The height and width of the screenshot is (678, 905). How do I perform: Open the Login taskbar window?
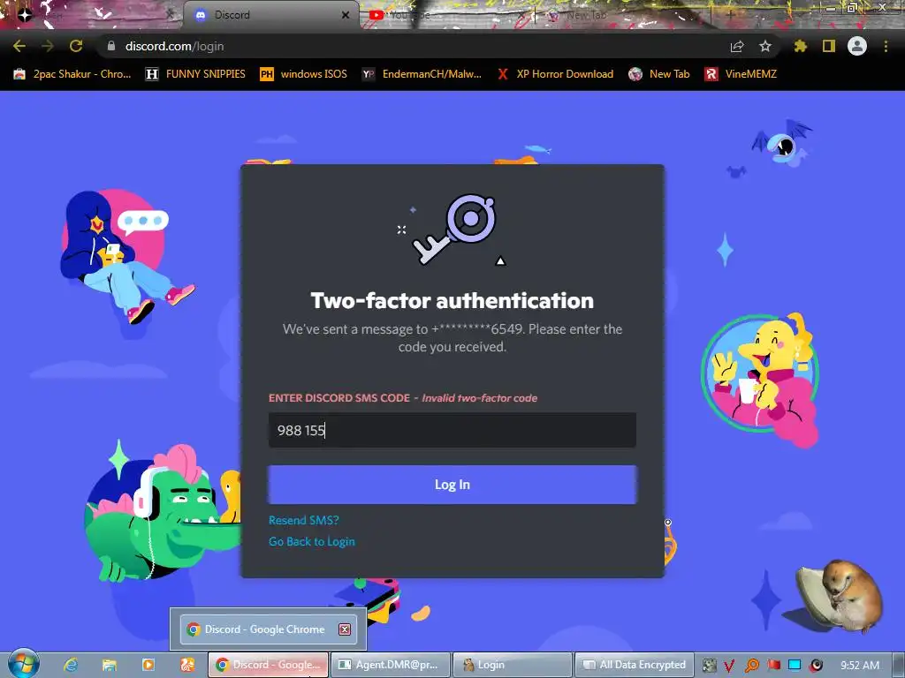512,665
